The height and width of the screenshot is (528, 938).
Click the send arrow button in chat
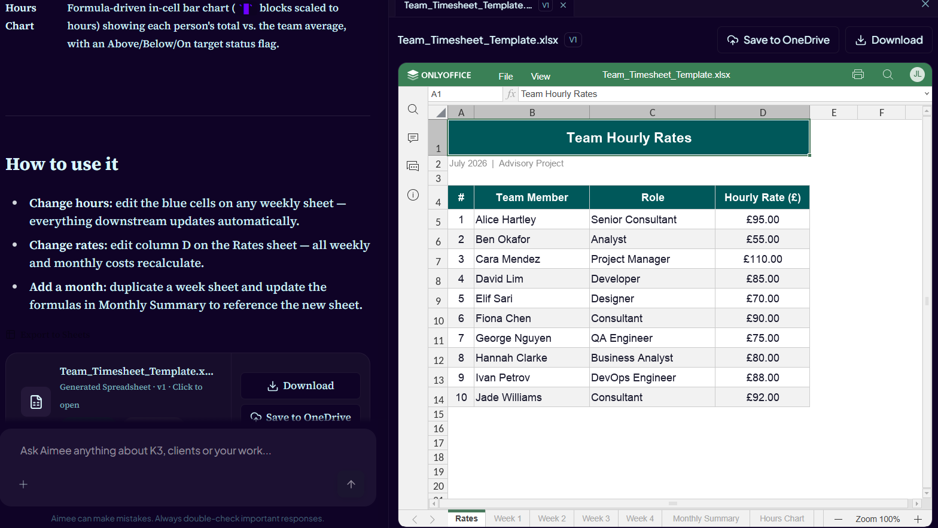coord(351,484)
